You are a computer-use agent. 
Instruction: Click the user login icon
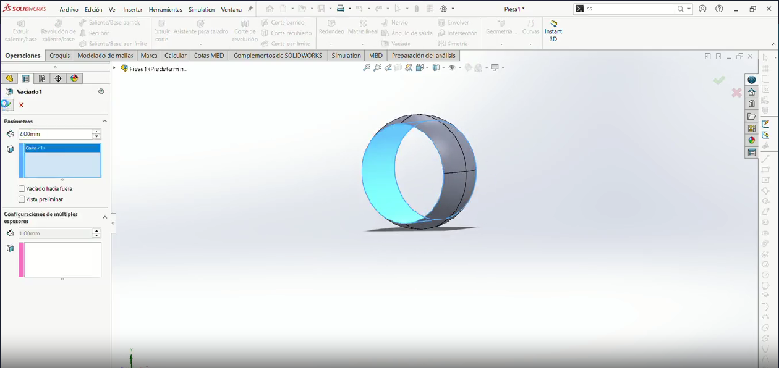(x=703, y=9)
